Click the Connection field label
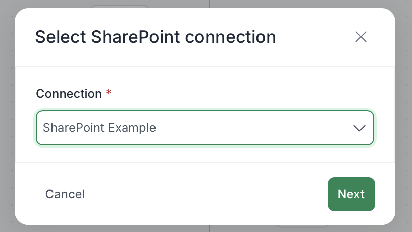Viewport: 412px width, 232px height. [x=69, y=94]
